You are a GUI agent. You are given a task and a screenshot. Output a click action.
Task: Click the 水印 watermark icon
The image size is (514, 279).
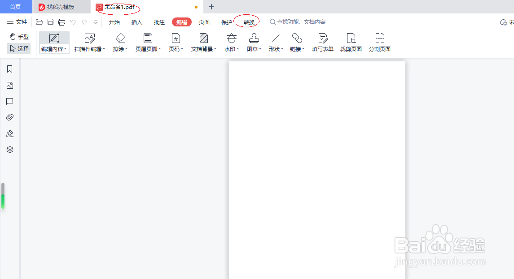(x=232, y=38)
